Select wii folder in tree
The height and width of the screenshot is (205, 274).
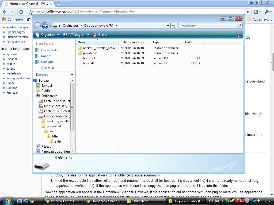[x=51, y=131]
